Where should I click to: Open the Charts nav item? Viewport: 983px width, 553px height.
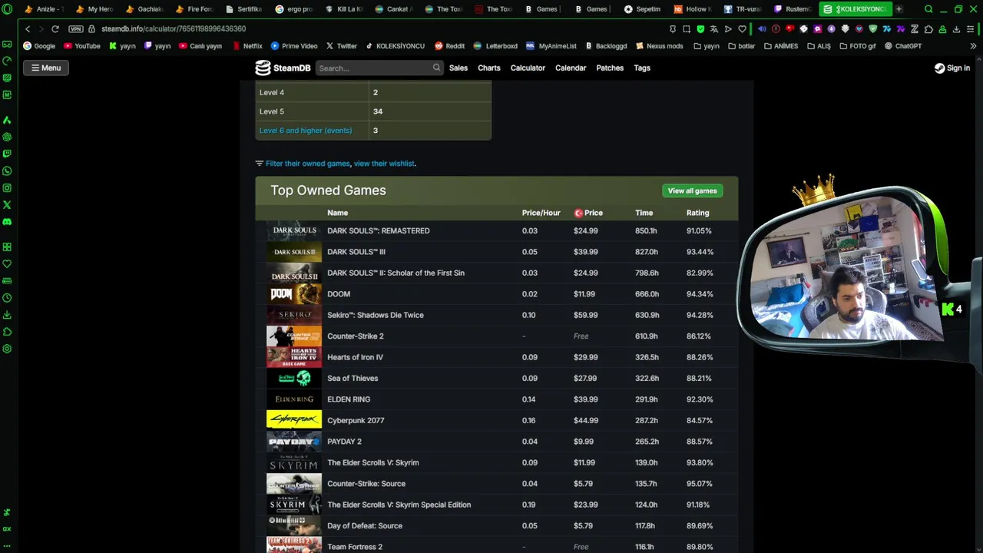pos(489,68)
